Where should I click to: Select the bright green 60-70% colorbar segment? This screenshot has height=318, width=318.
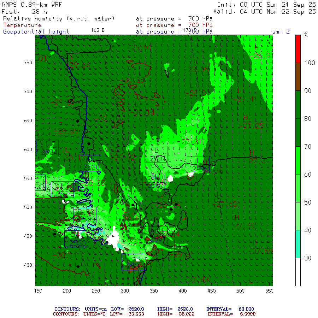pos(298,160)
